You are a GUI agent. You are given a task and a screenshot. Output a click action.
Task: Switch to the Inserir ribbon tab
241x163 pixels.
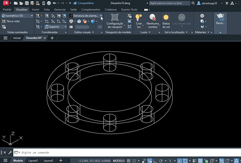click(36, 9)
